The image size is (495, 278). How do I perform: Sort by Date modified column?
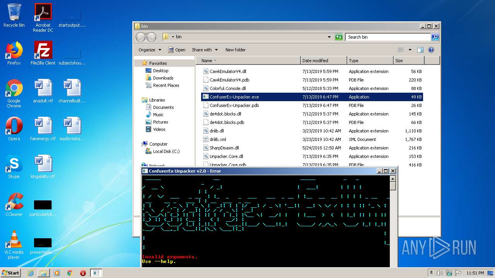pyautogui.click(x=324, y=61)
